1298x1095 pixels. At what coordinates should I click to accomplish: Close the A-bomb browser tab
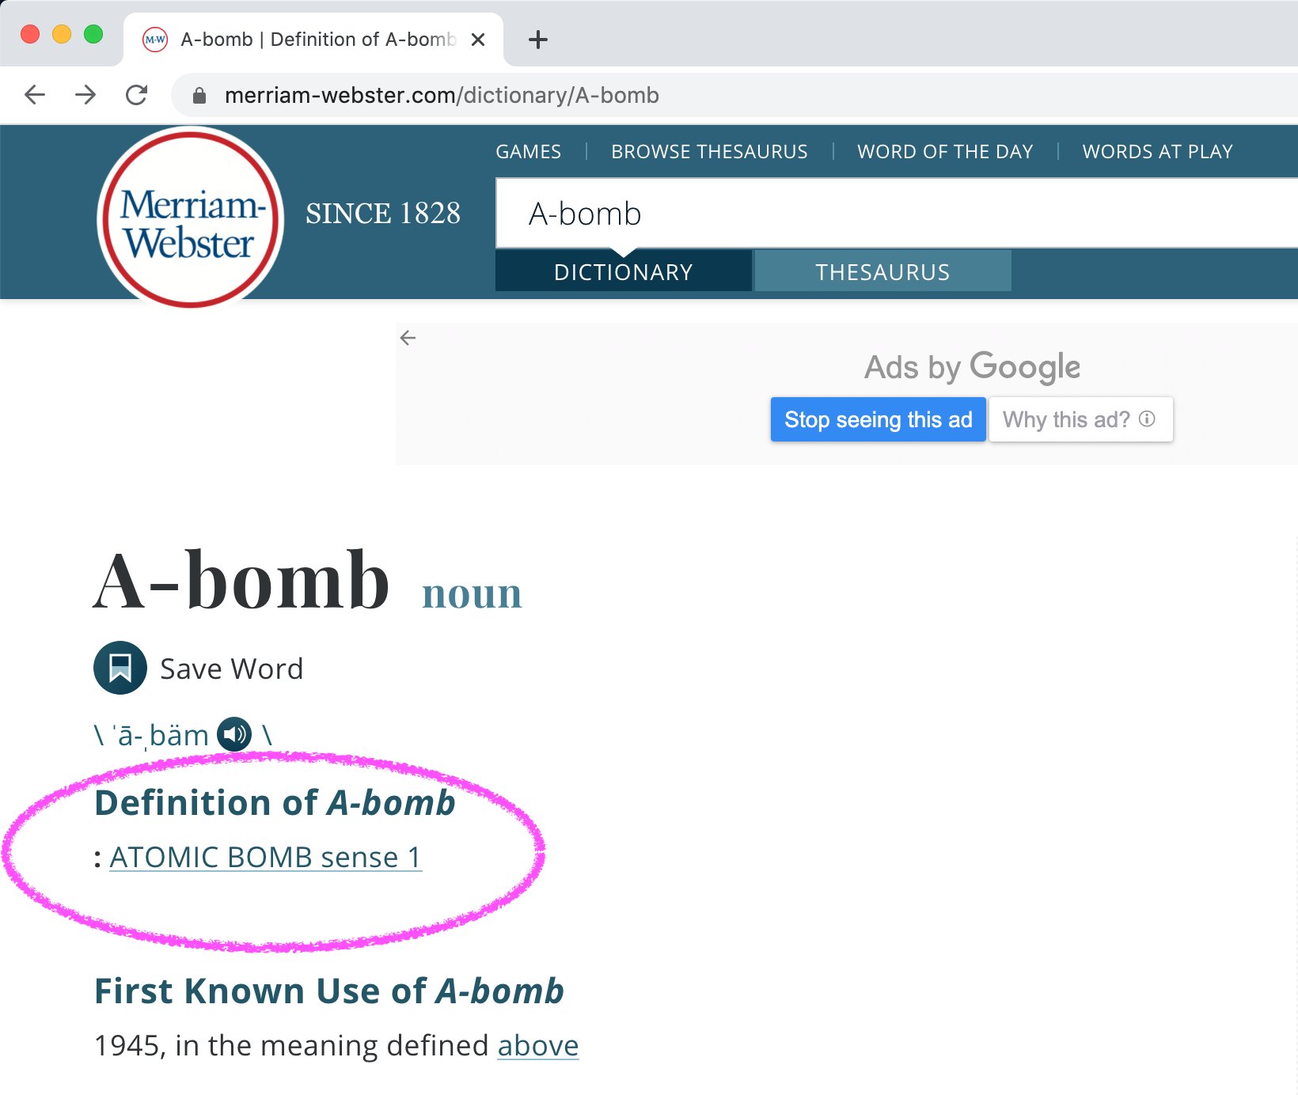coord(478,40)
